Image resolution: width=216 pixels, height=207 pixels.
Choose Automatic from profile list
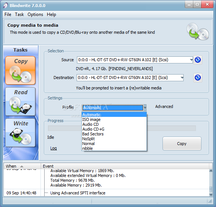click(114, 115)
